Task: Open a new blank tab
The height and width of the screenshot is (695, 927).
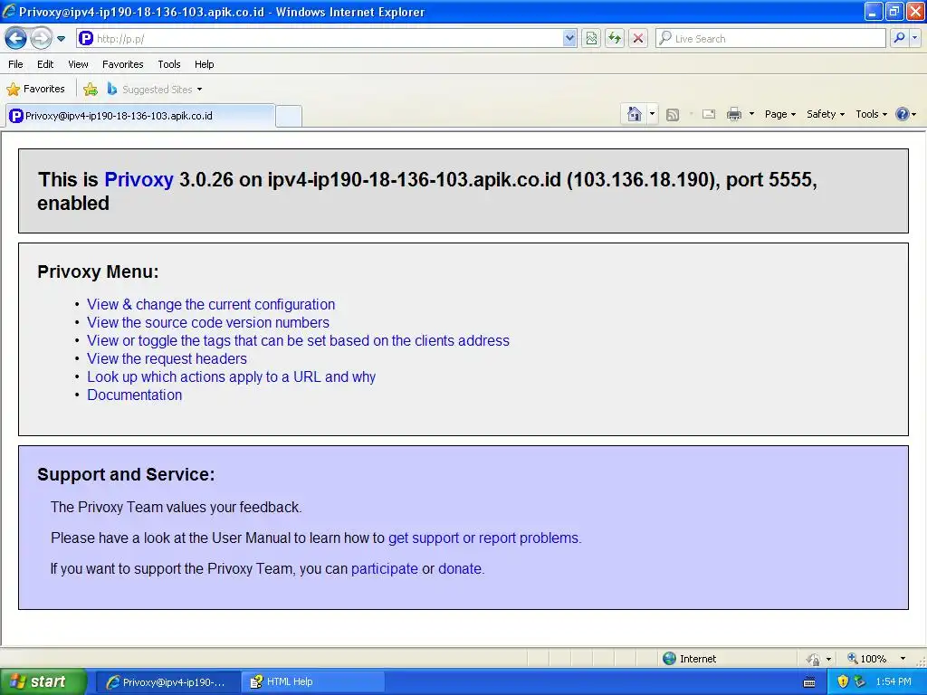Action: [289, 116]
